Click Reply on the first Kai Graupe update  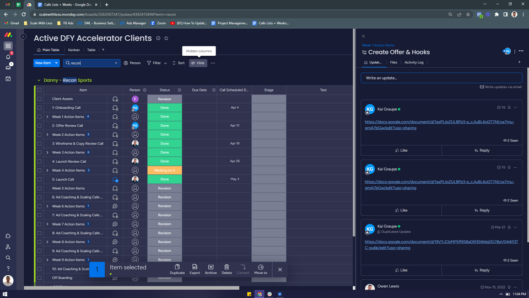[x=481, y=150]
